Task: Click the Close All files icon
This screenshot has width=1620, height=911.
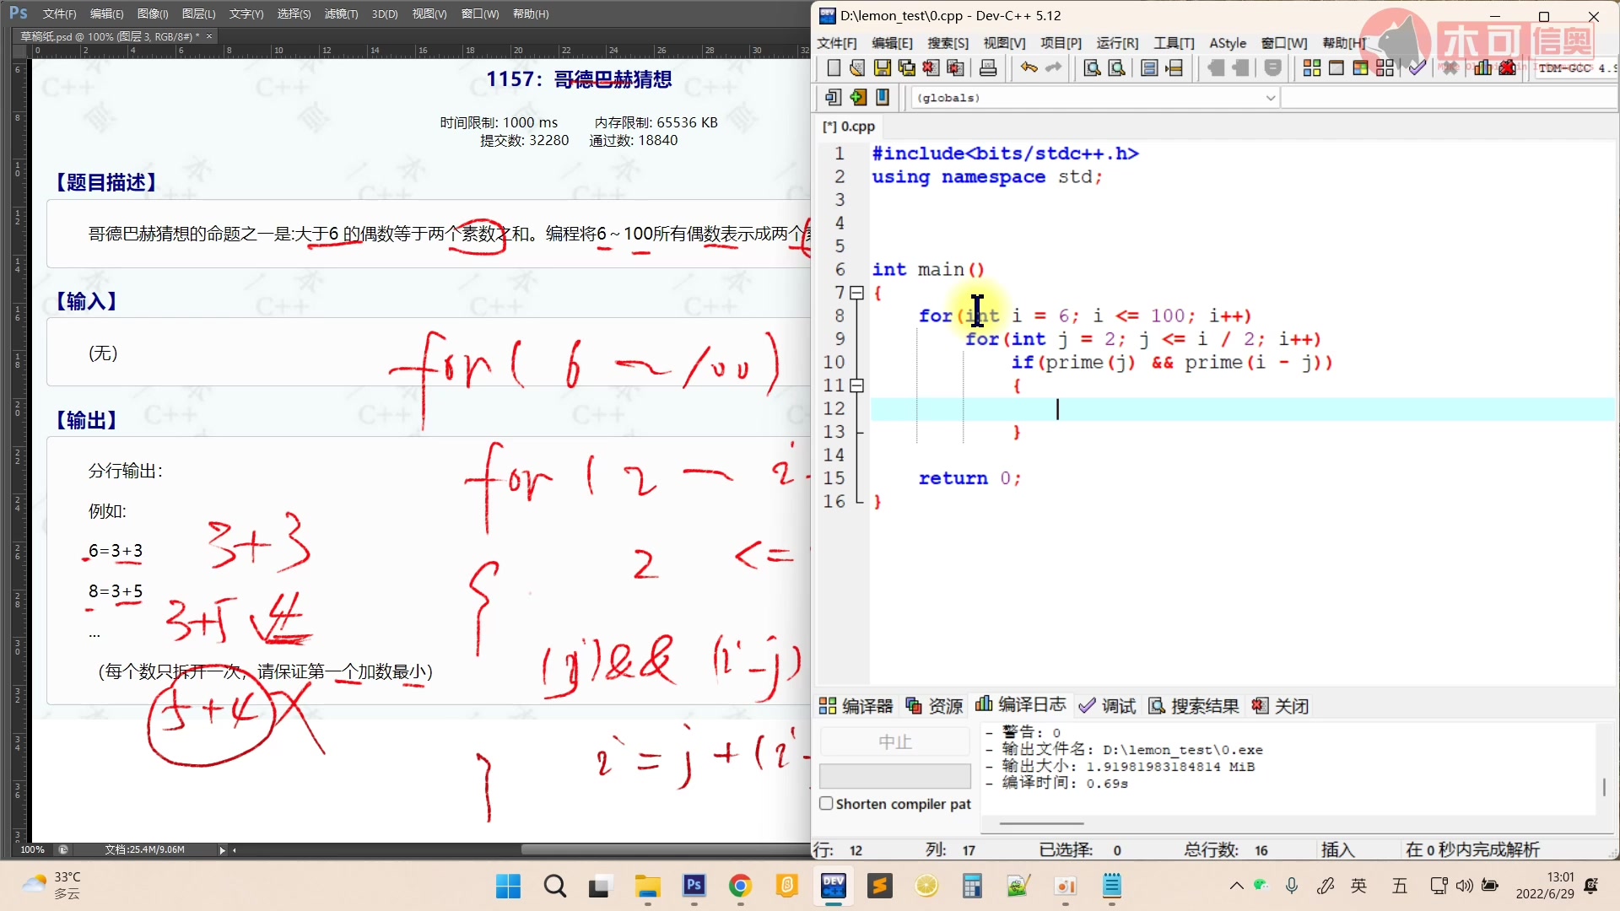Action: pyautogui.click(x=956, y=68)
